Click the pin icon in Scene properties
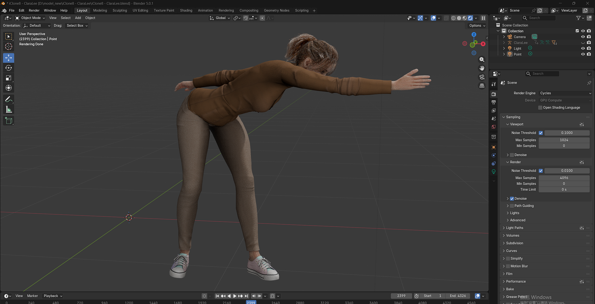The image size is (595, 304). pos(589,83)
